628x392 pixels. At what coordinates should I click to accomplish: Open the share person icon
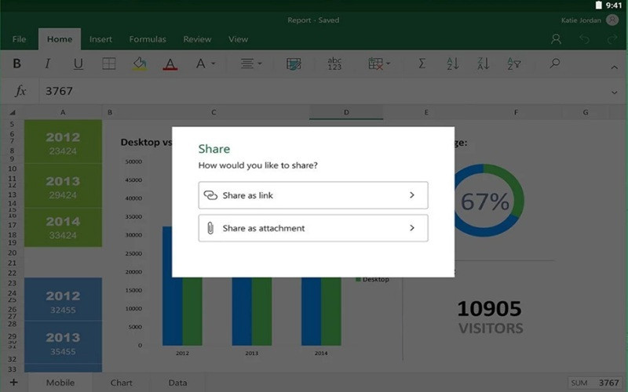coord(556,39)
